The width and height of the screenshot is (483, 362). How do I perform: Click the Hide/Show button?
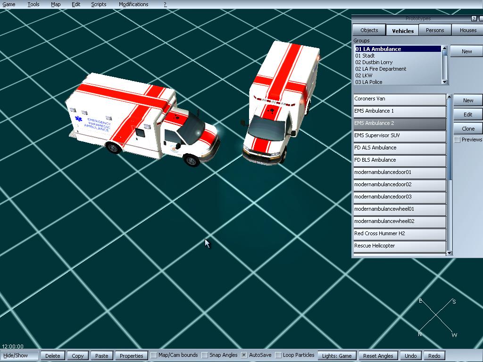[19, 355]
